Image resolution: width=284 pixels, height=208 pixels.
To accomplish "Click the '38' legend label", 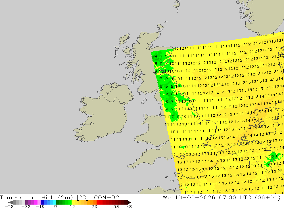I will pyautogui.click(x=116, y=207).
